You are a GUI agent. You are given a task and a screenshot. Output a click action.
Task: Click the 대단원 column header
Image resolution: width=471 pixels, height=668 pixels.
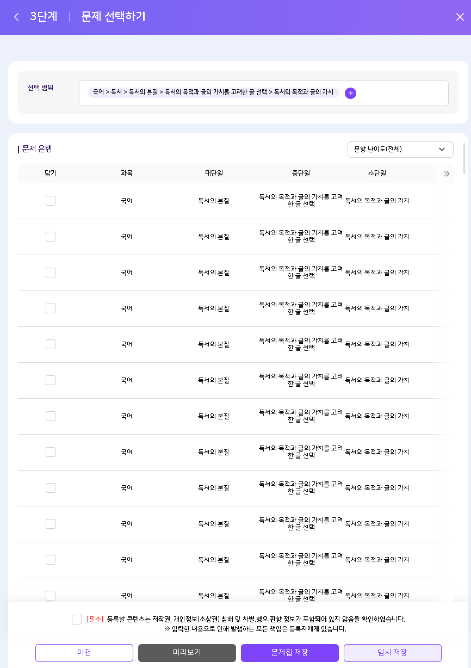pos(214,174)
